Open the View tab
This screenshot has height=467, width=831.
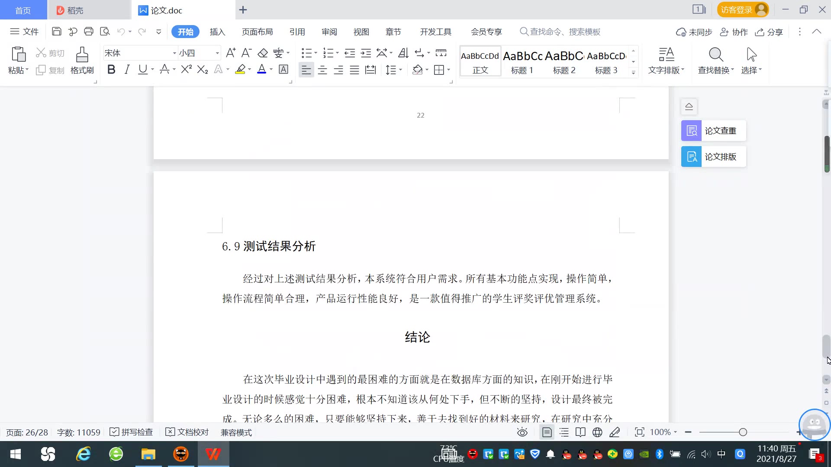(x=361, y=32)
